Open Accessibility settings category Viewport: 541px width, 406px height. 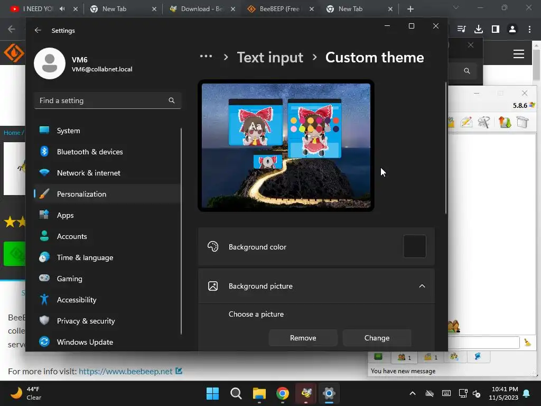107,300
